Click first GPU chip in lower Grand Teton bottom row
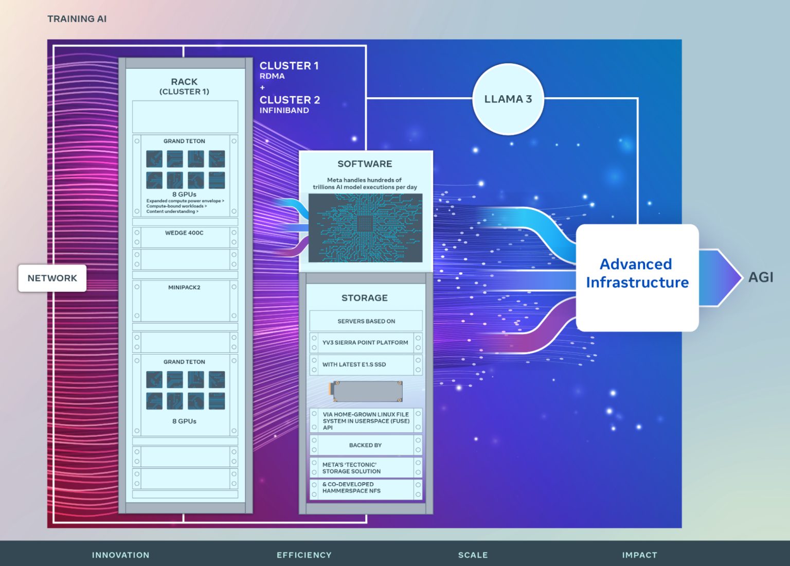Image resolution: width=790 pixels, height=566 pixels. pos(154,401)
